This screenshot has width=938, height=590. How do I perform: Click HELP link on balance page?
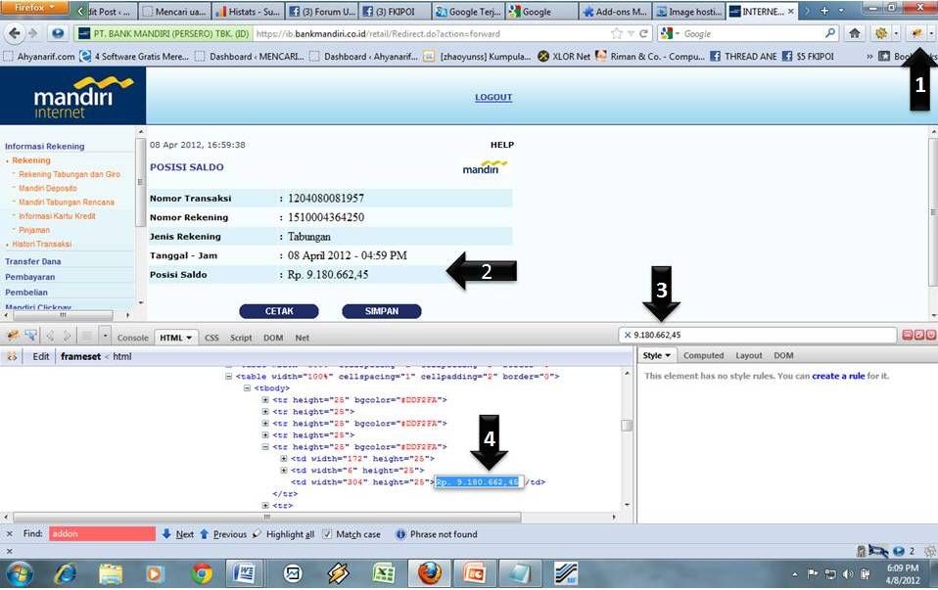[502, 145]
